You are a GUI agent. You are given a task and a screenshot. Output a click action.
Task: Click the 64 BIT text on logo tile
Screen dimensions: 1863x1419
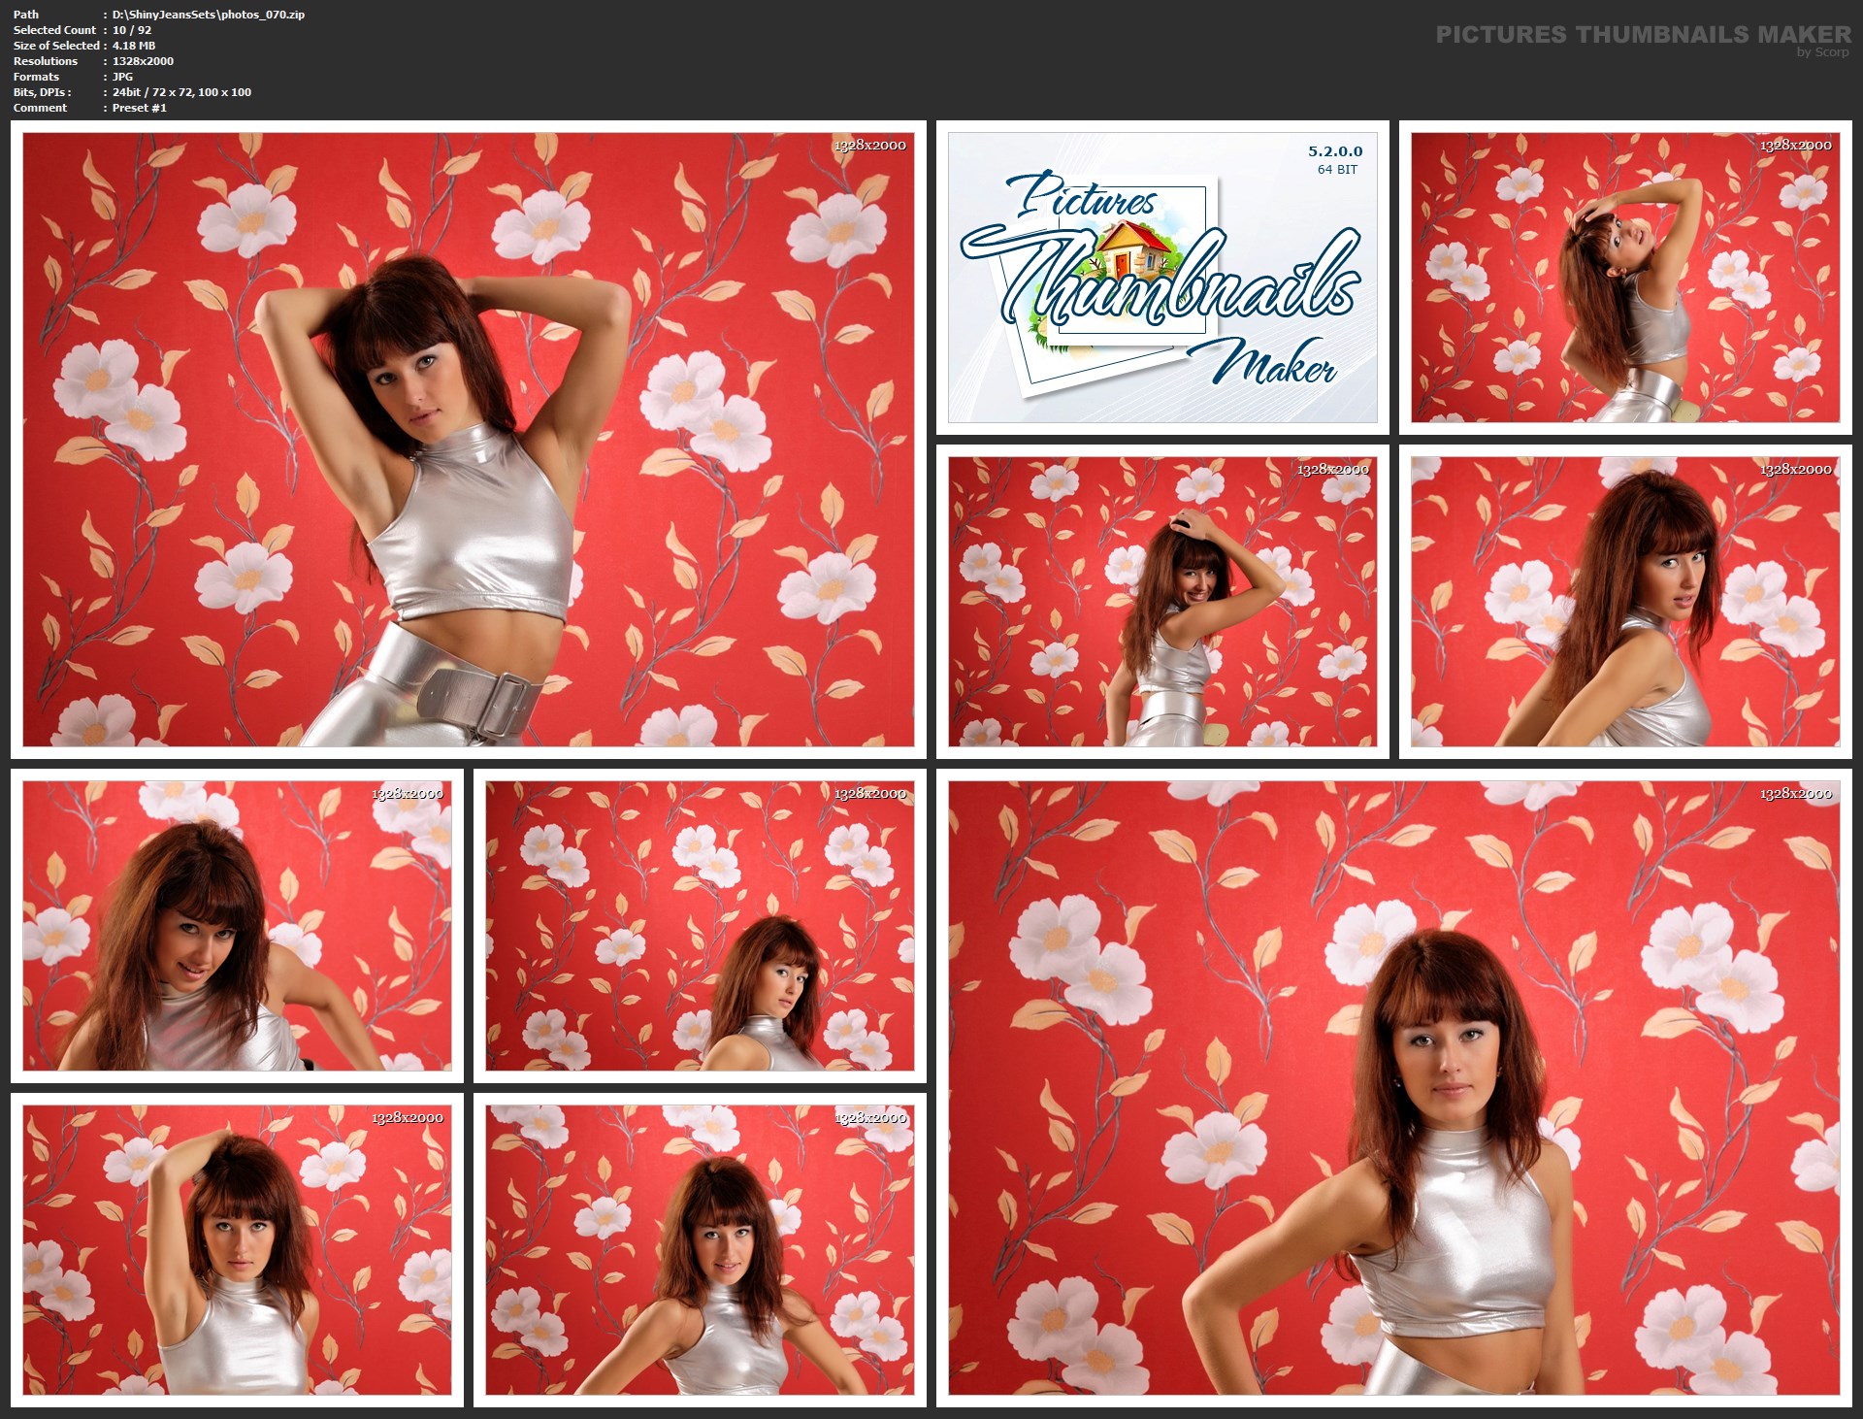click(1337, 170)
